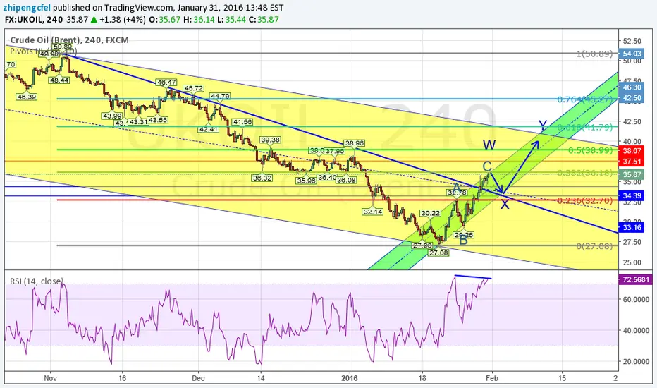657x388 pixels.
Task: Click the 46.30 price axis badge
Action: coord(632,87)
